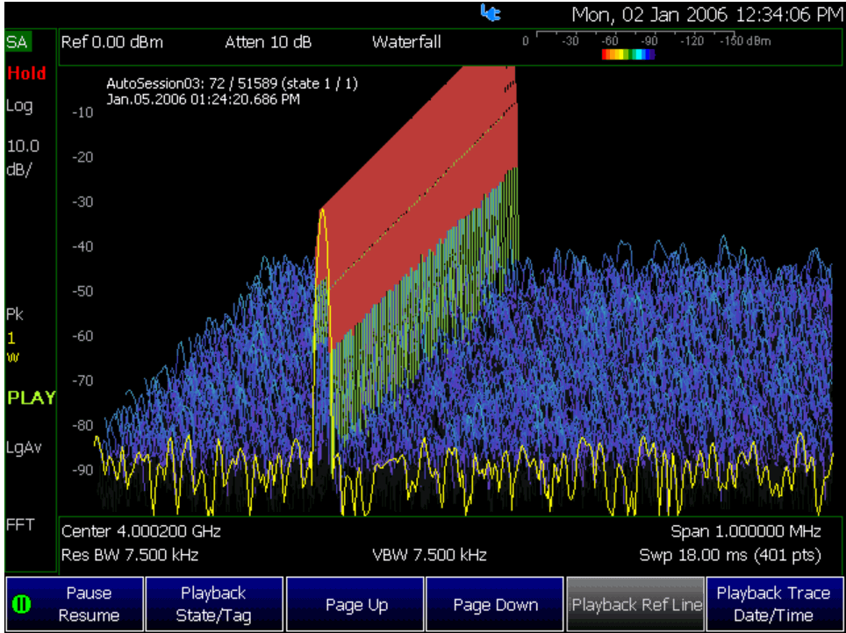Click the green PLAY status label

point(32,398)
